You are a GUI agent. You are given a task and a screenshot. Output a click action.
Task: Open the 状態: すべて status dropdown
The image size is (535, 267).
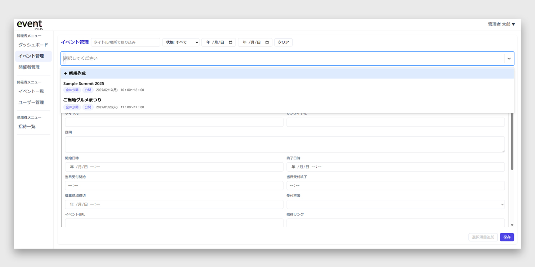[180, 42]
